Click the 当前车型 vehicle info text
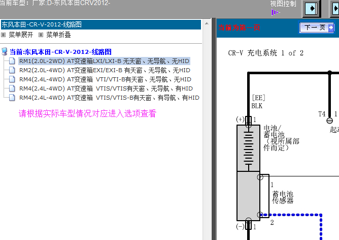The height and width of the screenshot is (240, 339). [x=55, y=3]
